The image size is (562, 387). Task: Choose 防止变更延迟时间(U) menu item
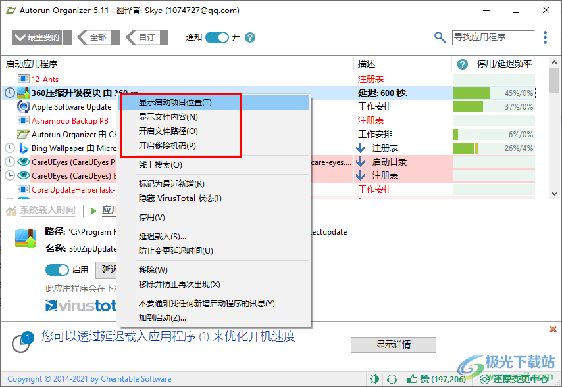(214, 250)
